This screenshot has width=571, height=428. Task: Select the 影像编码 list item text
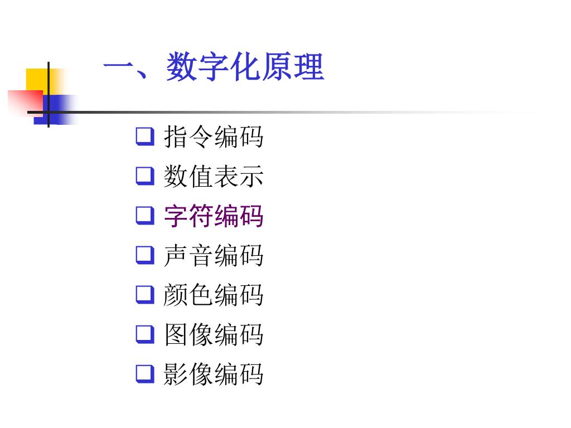[214, 374]
